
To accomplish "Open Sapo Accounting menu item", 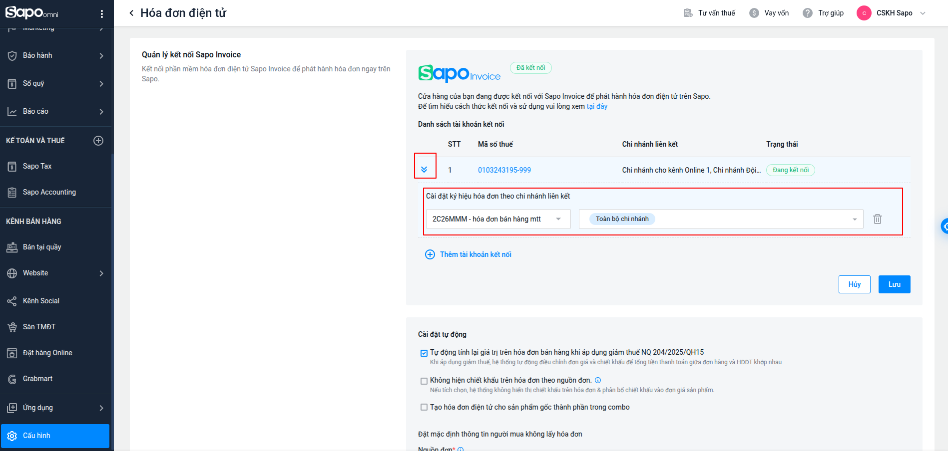I will (55, 192).
